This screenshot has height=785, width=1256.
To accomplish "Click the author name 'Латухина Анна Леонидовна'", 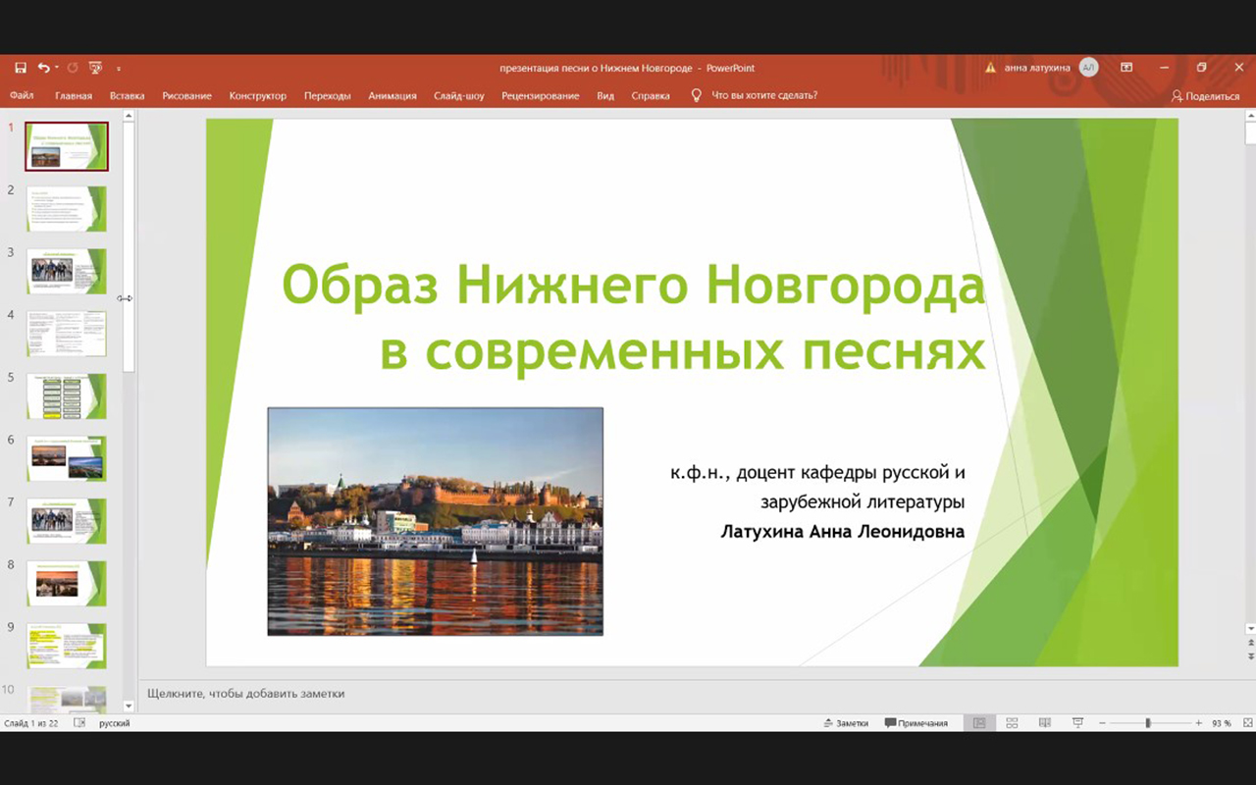I will pos(843,532).
